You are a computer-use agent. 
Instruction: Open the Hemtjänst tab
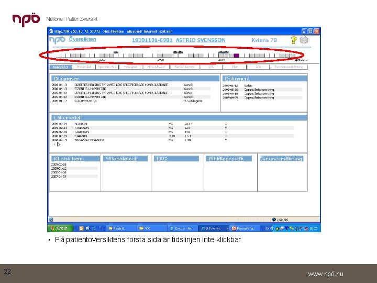(130, 67)
